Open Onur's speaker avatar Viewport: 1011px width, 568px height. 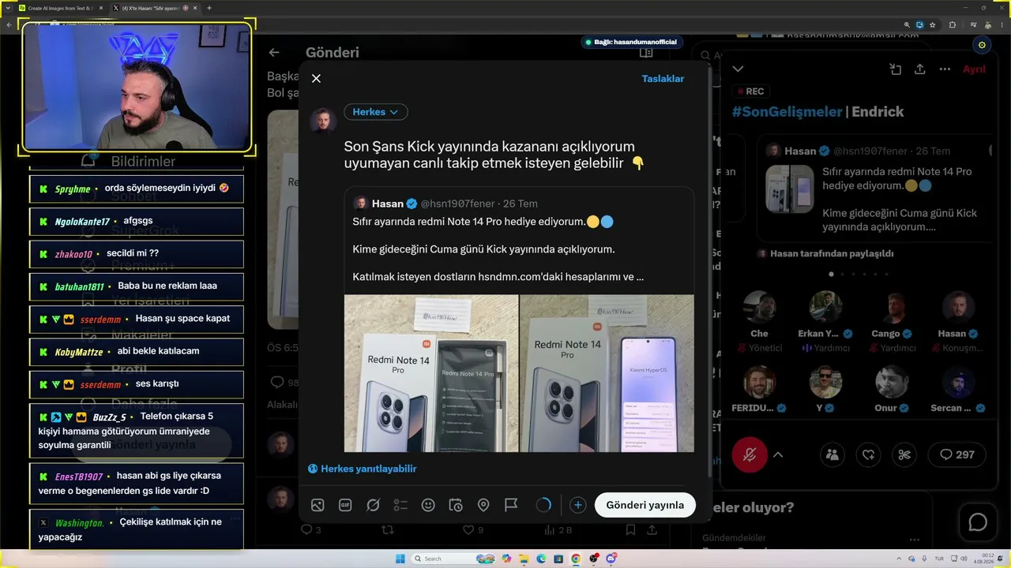(892, 382)
